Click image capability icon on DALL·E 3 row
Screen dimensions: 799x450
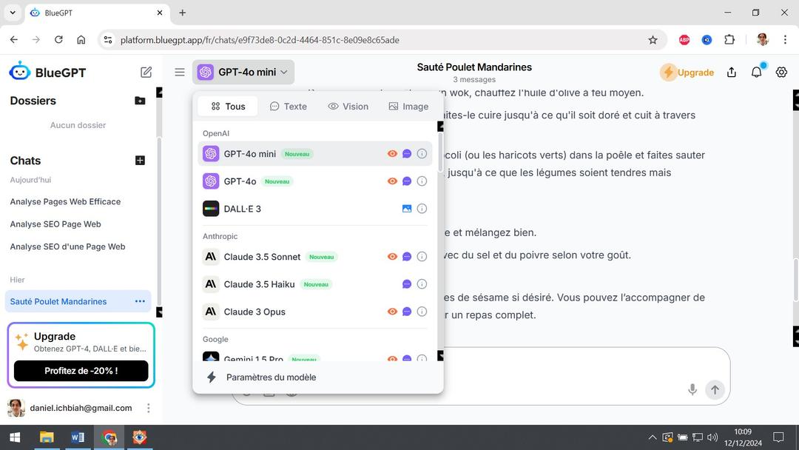click(x=407, y=209)
